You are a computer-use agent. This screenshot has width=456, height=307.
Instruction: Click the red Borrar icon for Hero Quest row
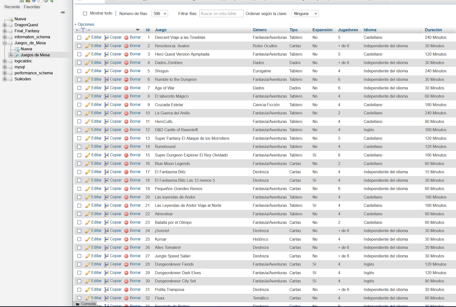point(126,54)
